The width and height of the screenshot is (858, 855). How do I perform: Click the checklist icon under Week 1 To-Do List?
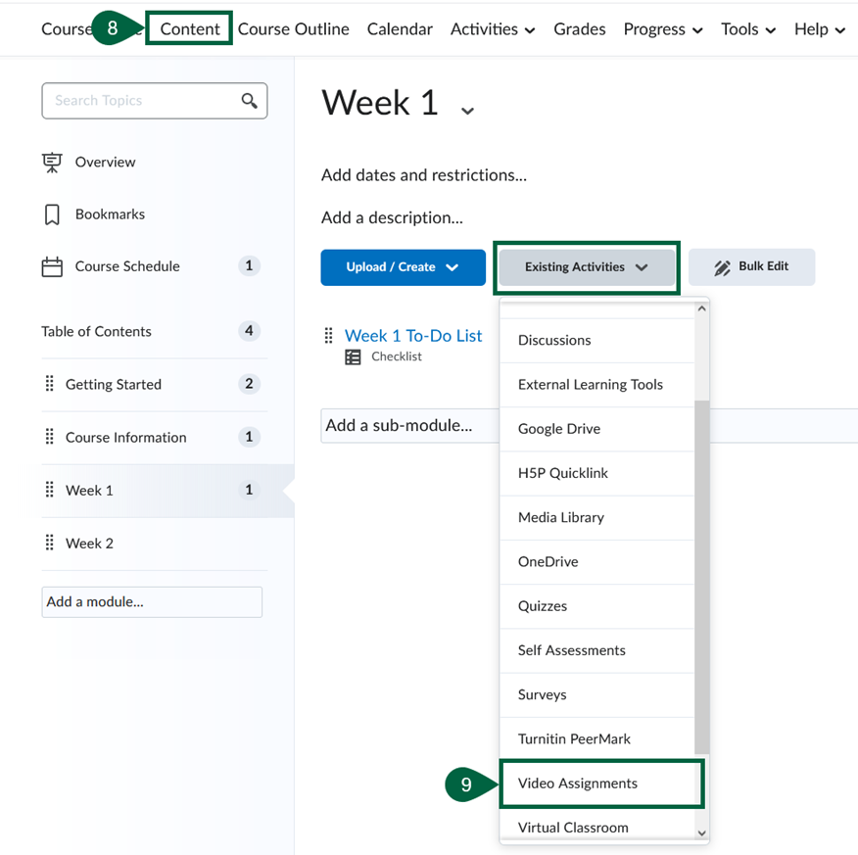pyautogui.click(x=353, y=357)
